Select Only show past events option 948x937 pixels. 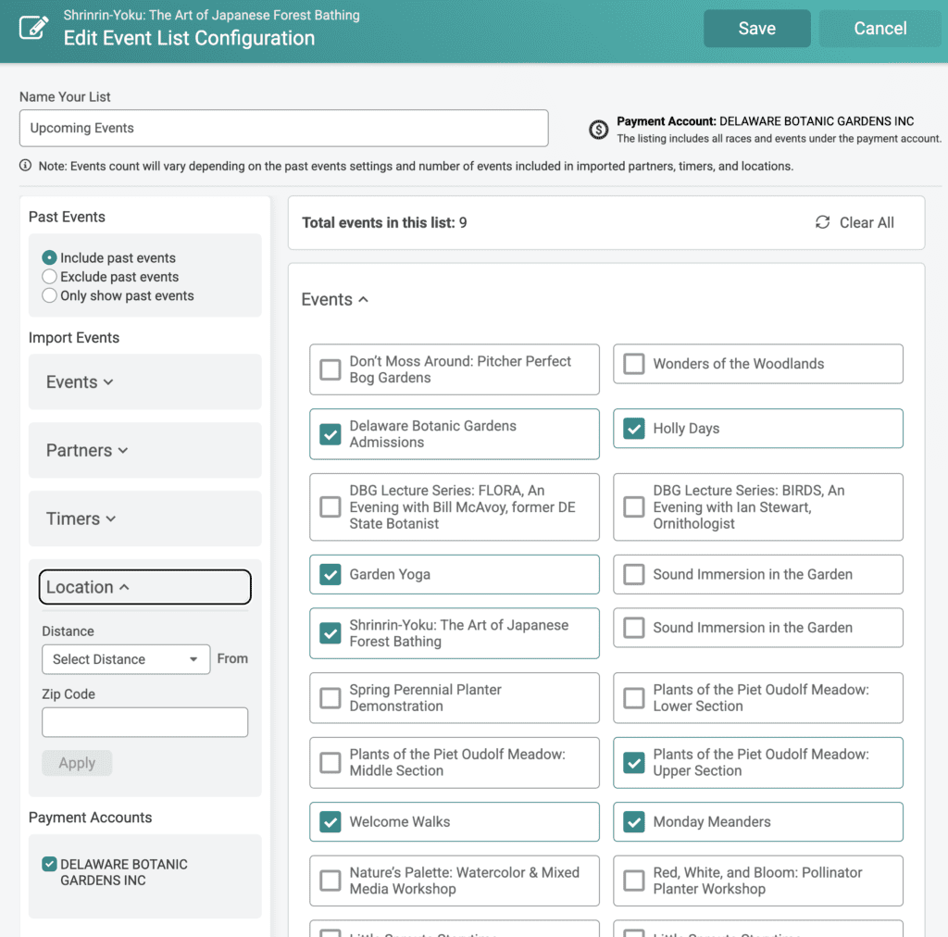50,295
